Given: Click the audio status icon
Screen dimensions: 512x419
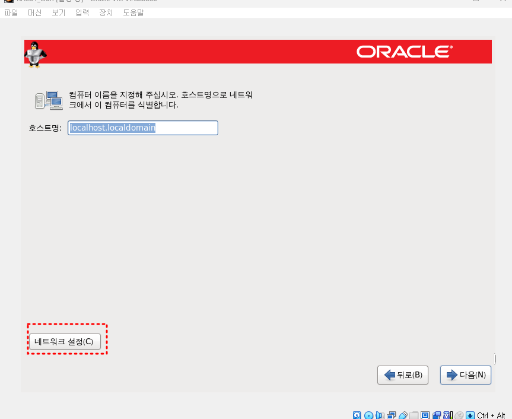Looking at the screenshot, I should coord(380,415).
